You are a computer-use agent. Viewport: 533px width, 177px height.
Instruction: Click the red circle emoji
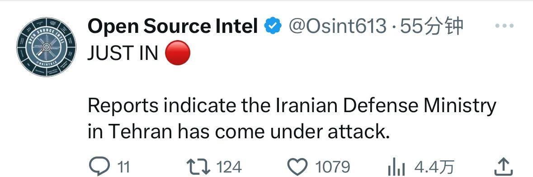pyautogui.click(x=177, y=53)
